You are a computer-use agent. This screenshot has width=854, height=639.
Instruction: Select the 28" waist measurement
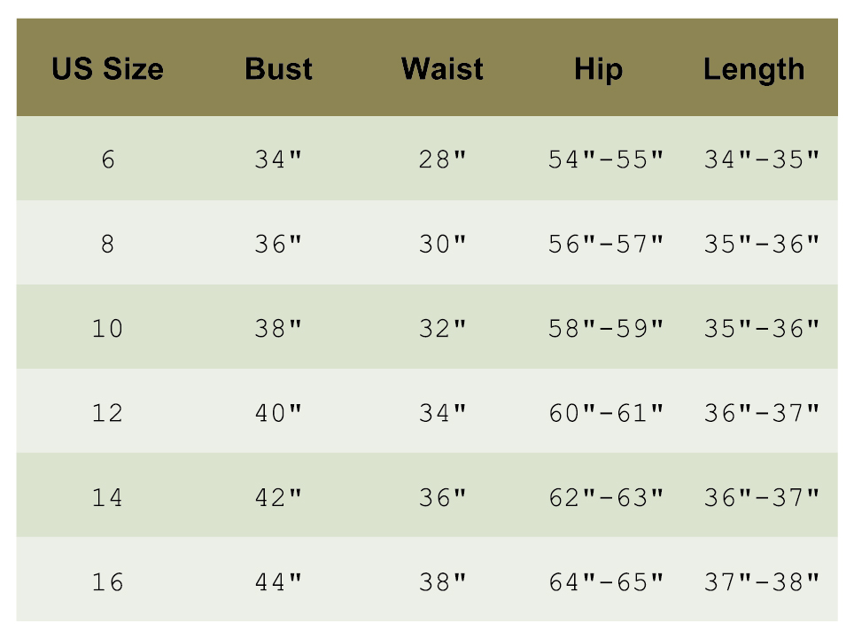tap(442, 160)
